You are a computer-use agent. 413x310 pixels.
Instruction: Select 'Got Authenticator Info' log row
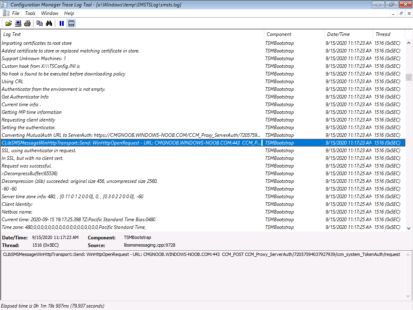pyautogui.click(x=203, y=97)
